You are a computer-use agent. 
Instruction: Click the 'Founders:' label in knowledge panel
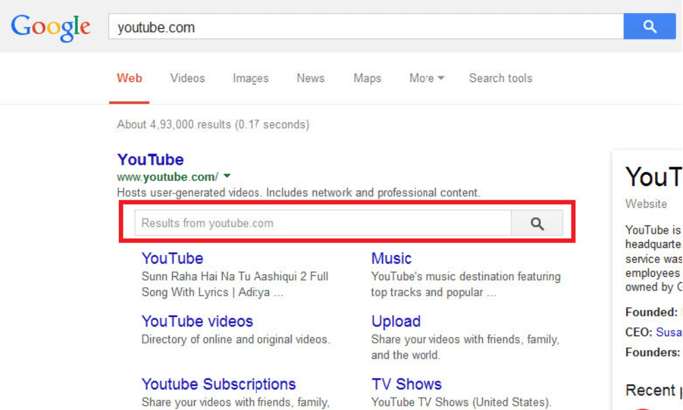tap(652, 352)
